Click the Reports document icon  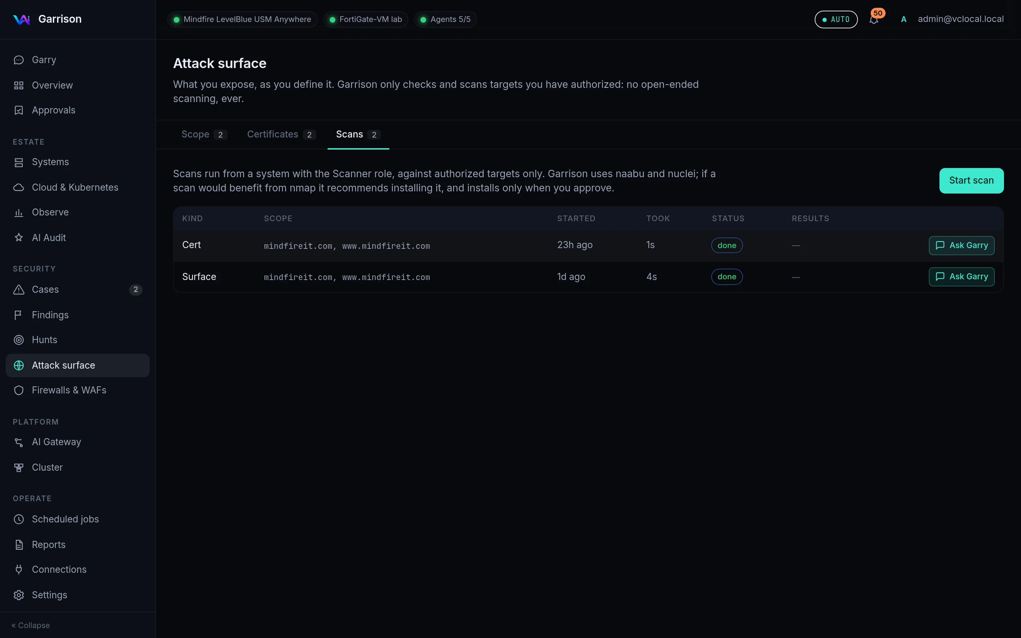[18, 545]
